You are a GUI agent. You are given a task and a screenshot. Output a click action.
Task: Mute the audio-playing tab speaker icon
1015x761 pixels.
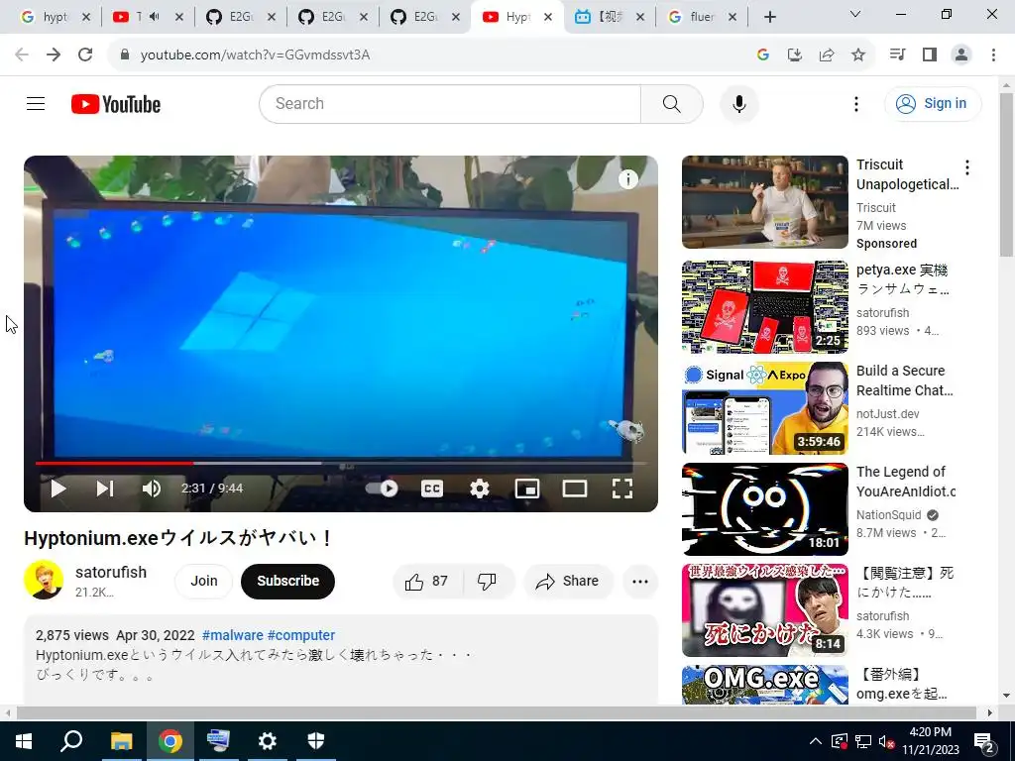click(x=154, y=17)
